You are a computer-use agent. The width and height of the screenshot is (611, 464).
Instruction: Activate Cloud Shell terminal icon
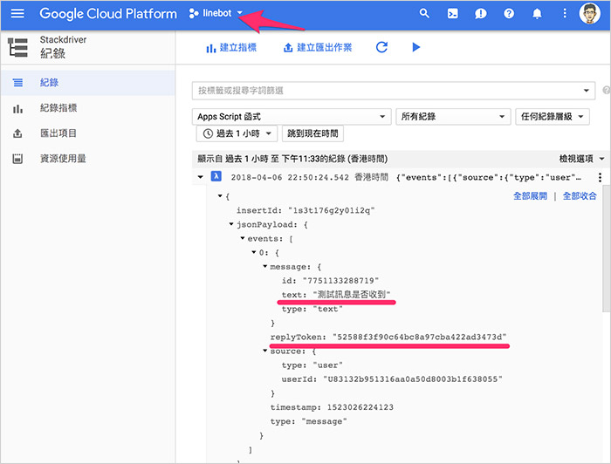coord(452,14)
